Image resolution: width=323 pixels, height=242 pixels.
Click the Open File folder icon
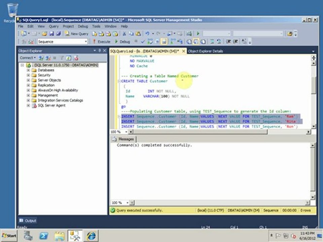44,34
